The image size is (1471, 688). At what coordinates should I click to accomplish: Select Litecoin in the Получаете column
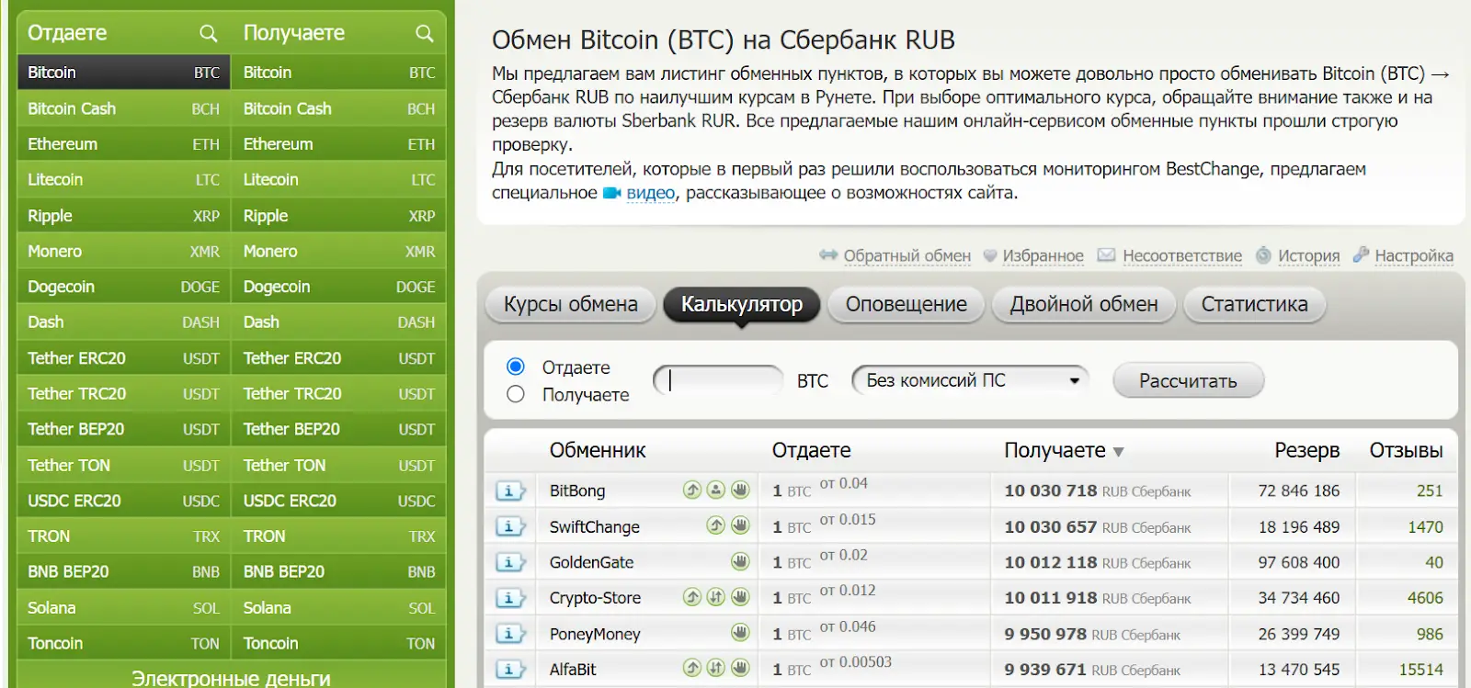pyautogui.click(x=338, y=180)
